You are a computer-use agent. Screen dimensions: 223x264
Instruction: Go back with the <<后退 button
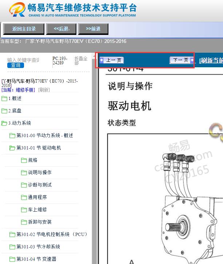(x=61, y=29)
